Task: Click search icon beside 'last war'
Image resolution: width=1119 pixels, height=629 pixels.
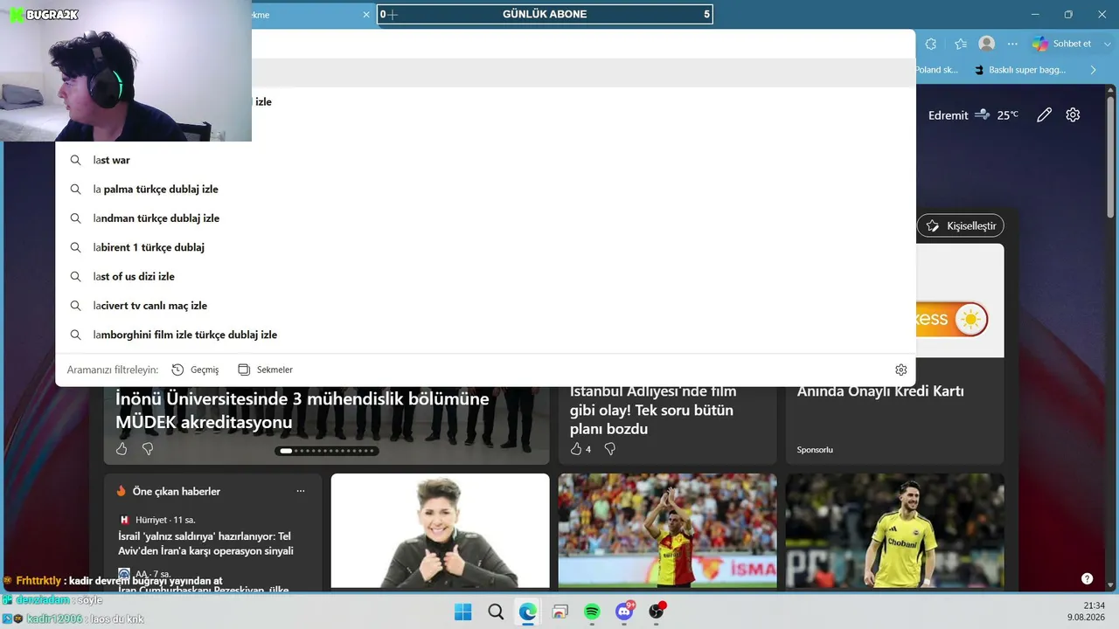Action: 76,160
